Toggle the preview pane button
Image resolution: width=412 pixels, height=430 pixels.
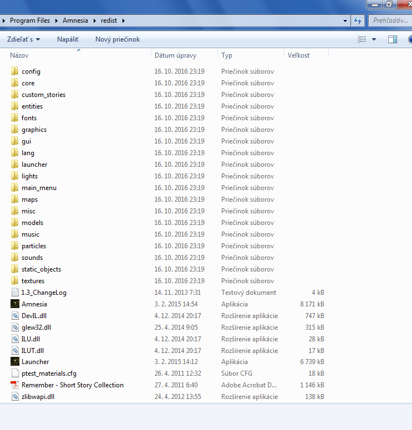pyautogui.click(x=393, y=39)
